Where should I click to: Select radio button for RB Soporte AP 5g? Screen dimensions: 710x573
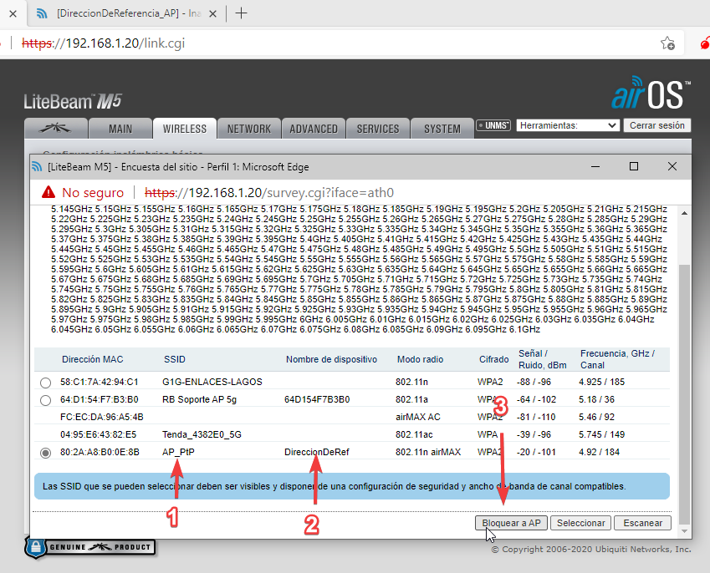tap(45, 400)
